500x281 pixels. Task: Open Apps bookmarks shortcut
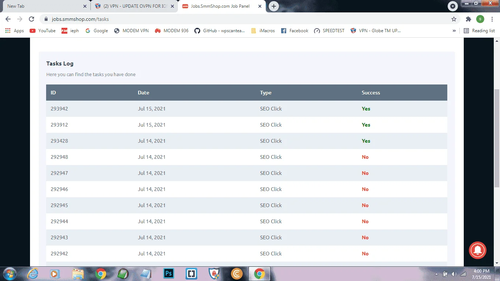[15, 31]
